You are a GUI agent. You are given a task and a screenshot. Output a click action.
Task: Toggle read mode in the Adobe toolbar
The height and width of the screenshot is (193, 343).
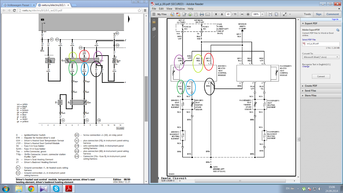click(284, 14)
